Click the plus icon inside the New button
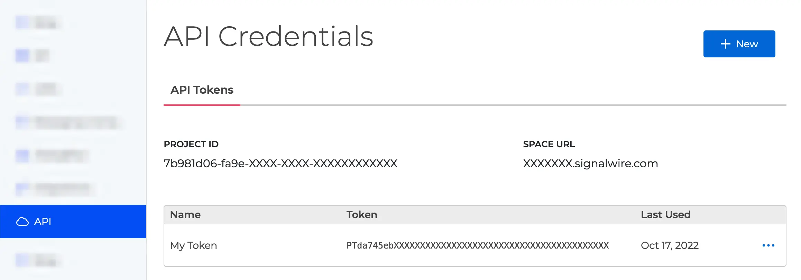 click(725, 44)
